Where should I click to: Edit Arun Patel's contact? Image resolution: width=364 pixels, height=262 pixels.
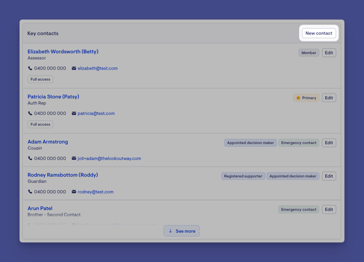tap(329, 209)
